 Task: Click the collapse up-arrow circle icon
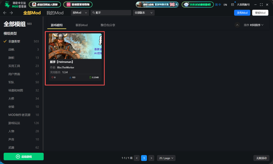click(237, 25)
